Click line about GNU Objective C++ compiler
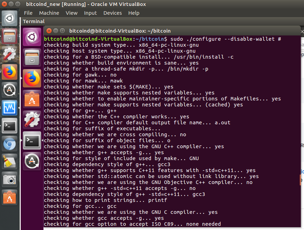This screenshot has width=304, height=230. [148, 182]
